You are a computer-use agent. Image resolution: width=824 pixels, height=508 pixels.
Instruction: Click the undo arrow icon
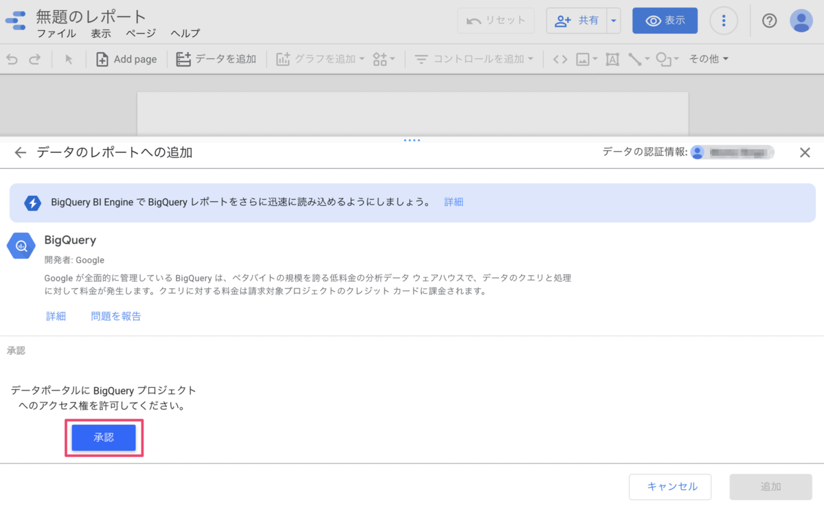click(x=12, y=60)
